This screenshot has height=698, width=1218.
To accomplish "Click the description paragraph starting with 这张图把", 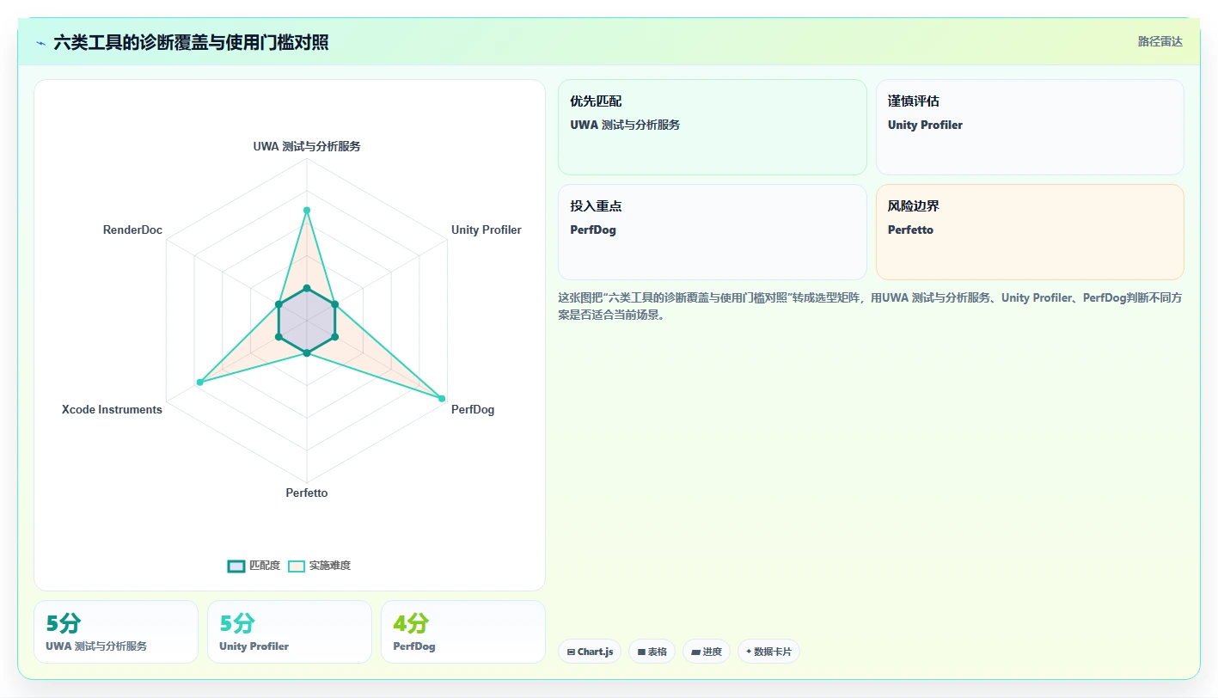I will coord(871,306).
